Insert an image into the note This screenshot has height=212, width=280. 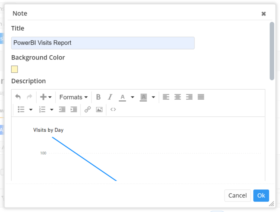pos(99,110)
